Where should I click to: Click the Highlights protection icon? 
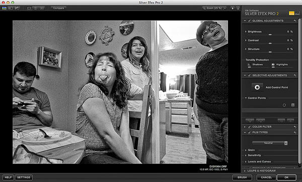pyautogui.click(x=273, y=65)
